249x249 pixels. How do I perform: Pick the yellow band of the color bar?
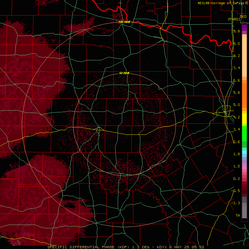(244, 118)
